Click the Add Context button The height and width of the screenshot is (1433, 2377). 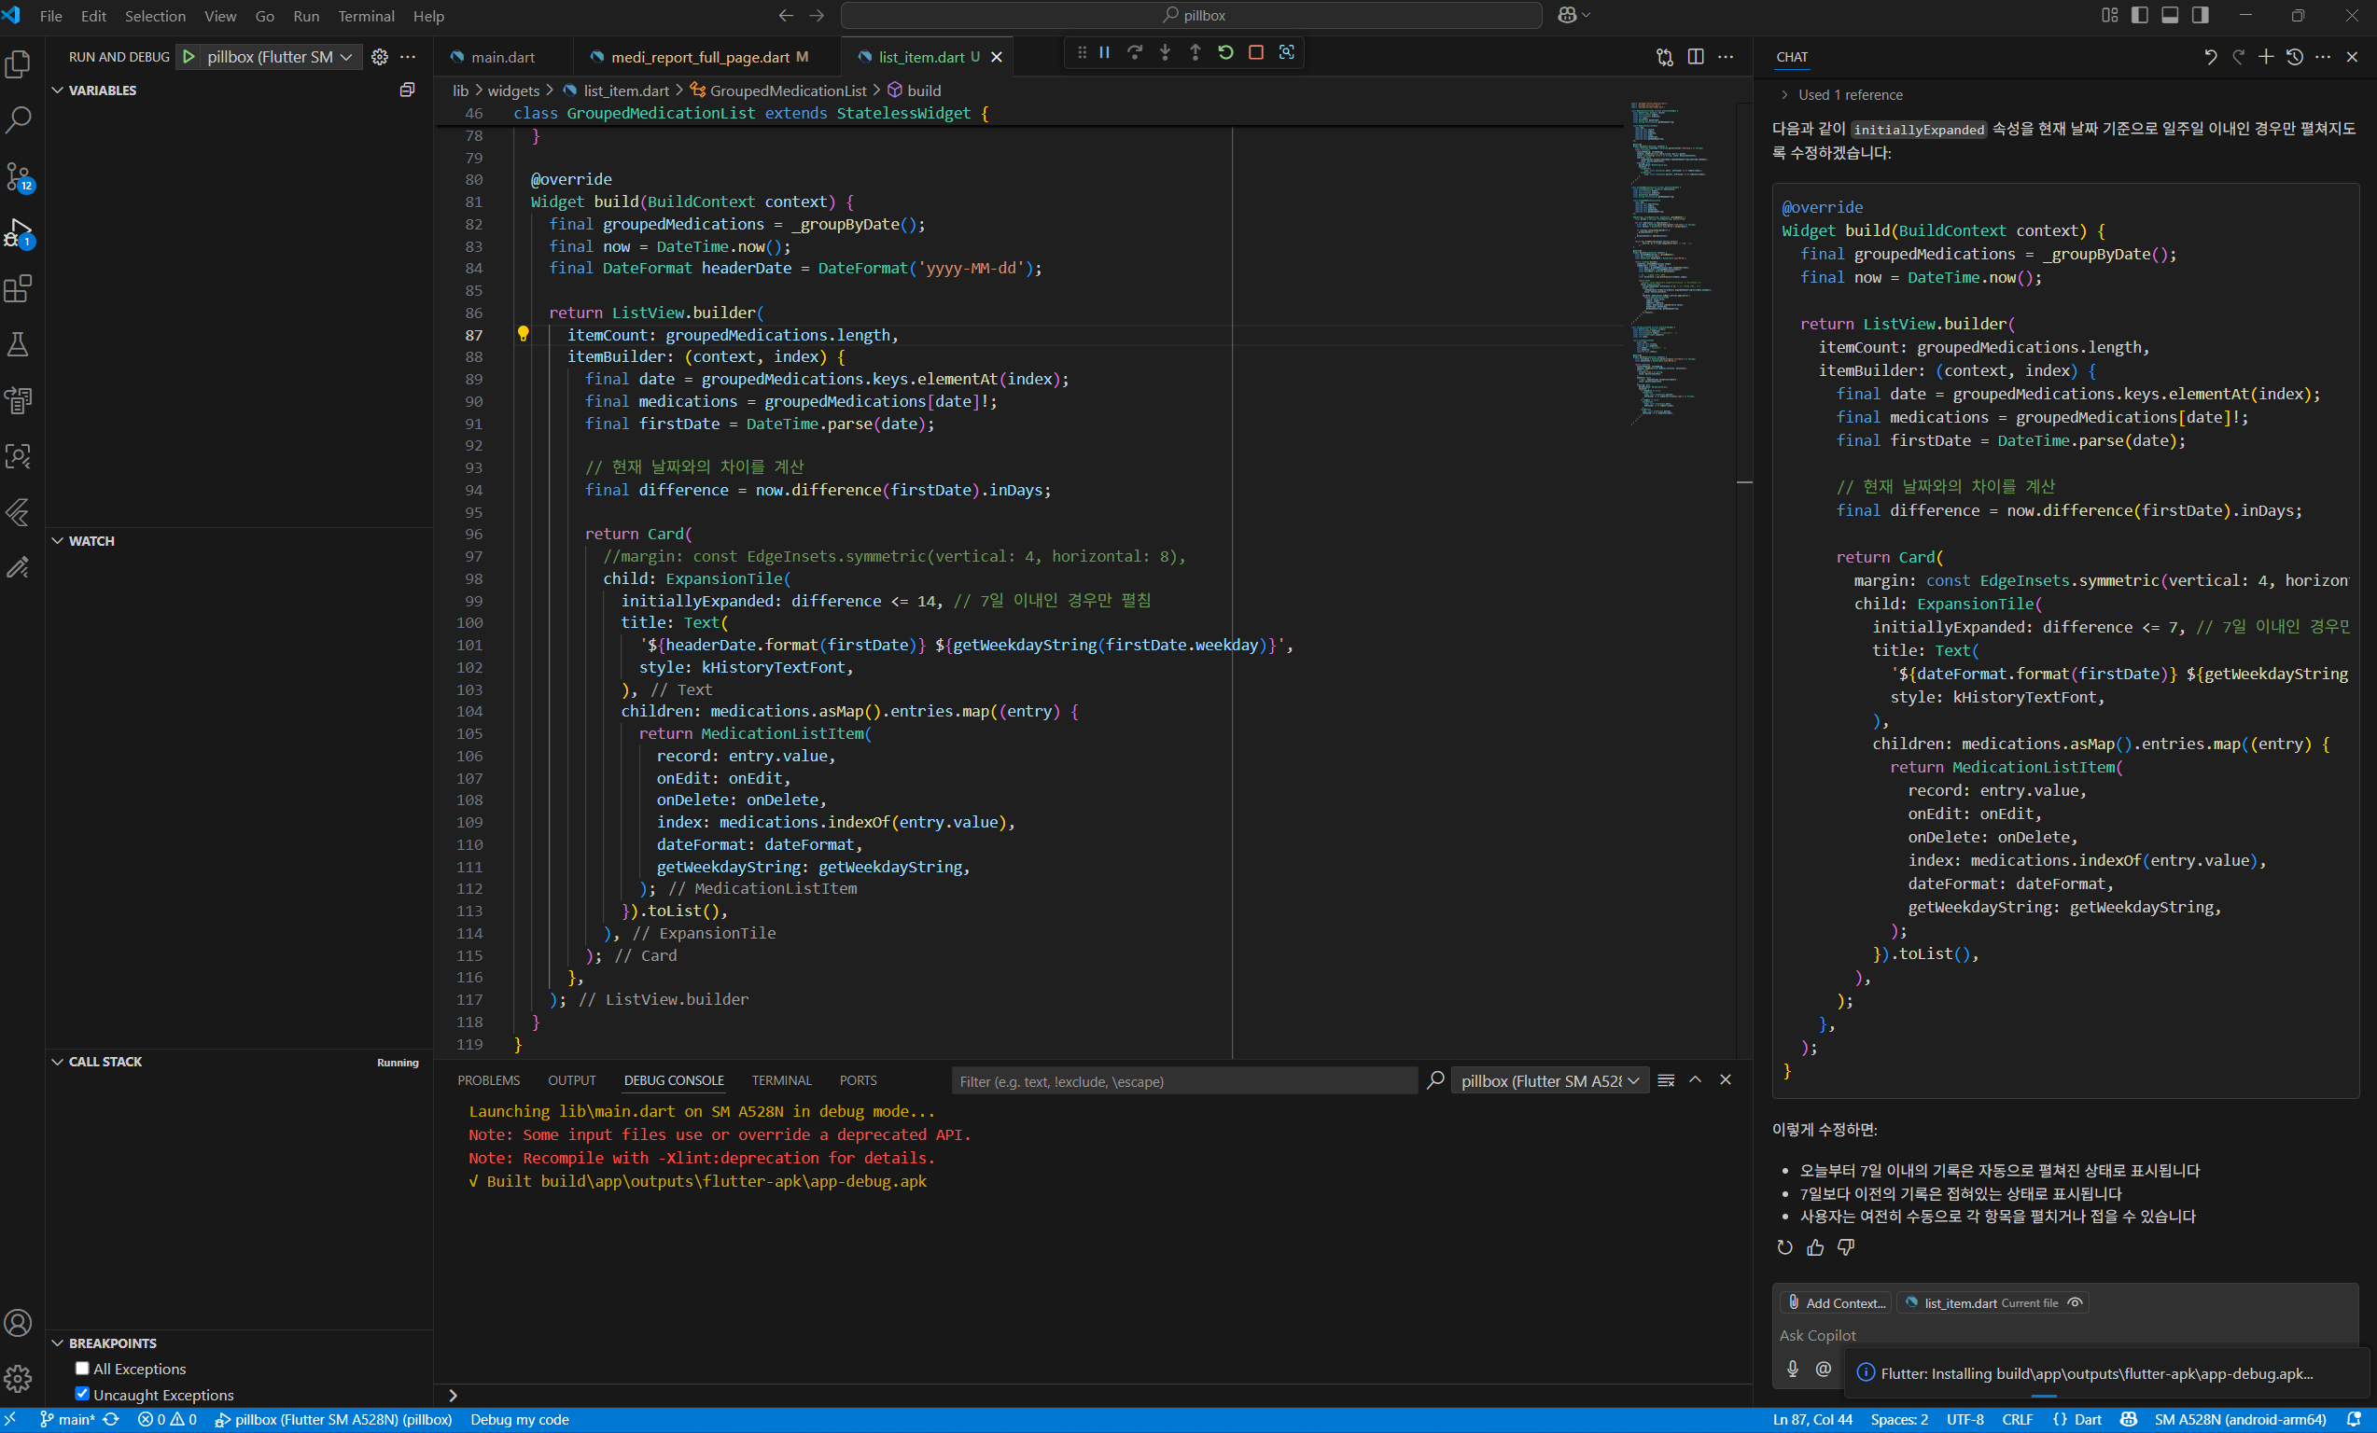pos(1835,1302)
